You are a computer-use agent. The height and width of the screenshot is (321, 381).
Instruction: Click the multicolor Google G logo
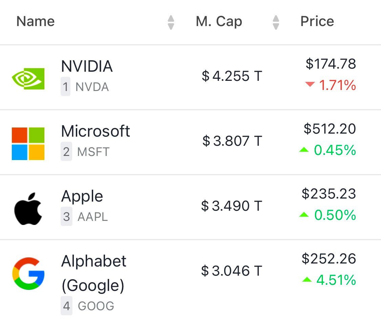(x=28, y=274)
